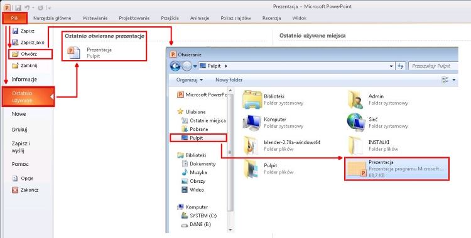Choose Otwórz in the backstage menu
The width and height of the screenshot is (471, 238).
click(x=30, y=54)
